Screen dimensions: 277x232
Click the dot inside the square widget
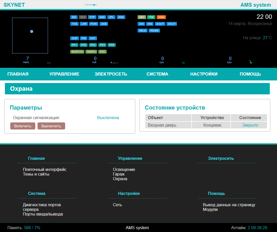point(32,31)
